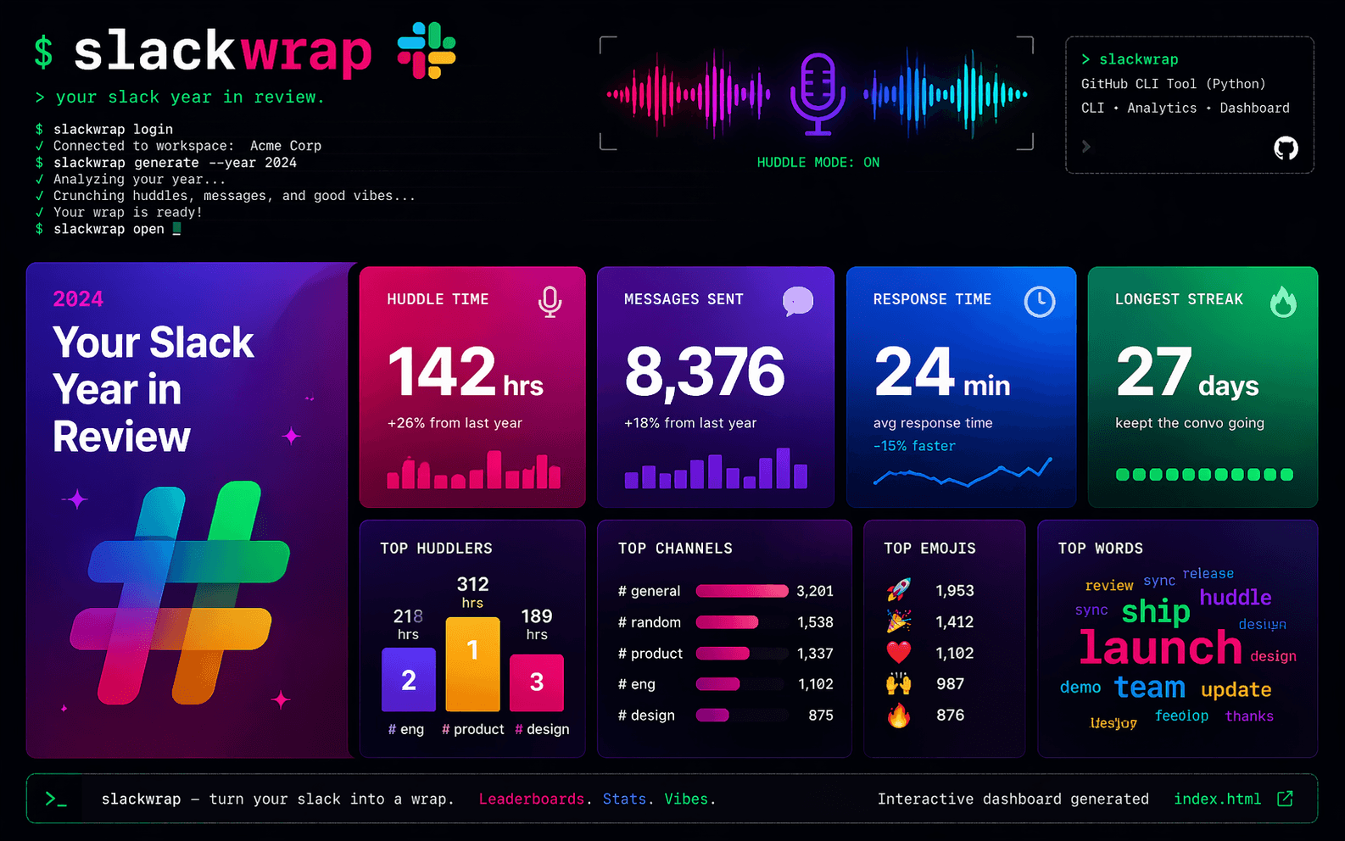The height and width of the screenshot is (841, 1345).
Task: Click the 3,201 count for # general
Action: [814, 591]
